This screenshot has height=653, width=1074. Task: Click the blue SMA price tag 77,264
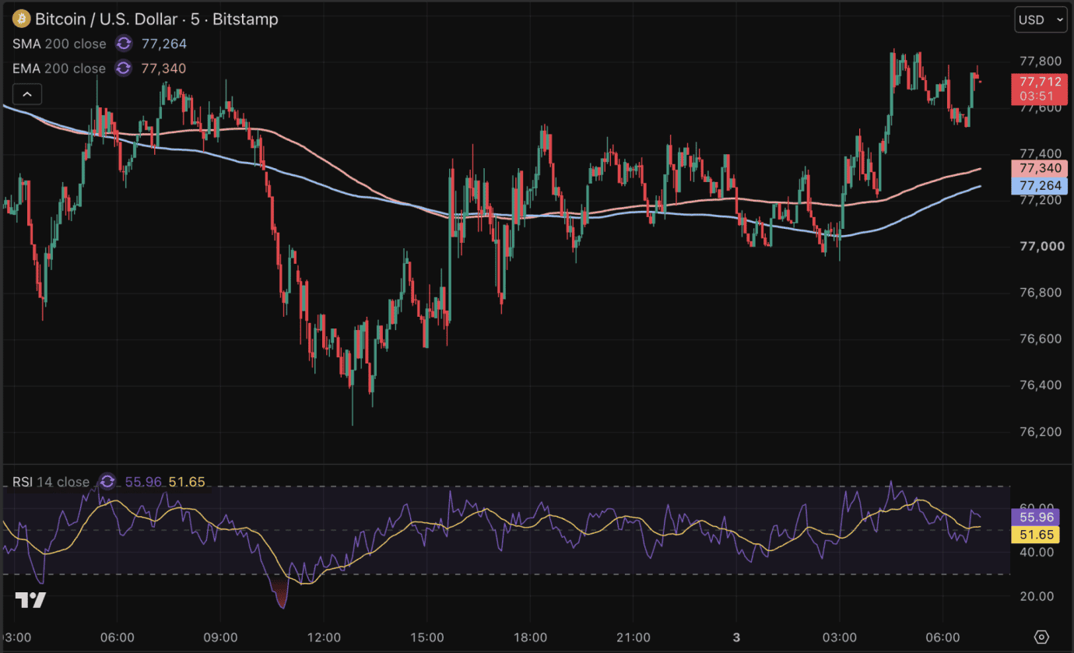[x=1041, y=185]
